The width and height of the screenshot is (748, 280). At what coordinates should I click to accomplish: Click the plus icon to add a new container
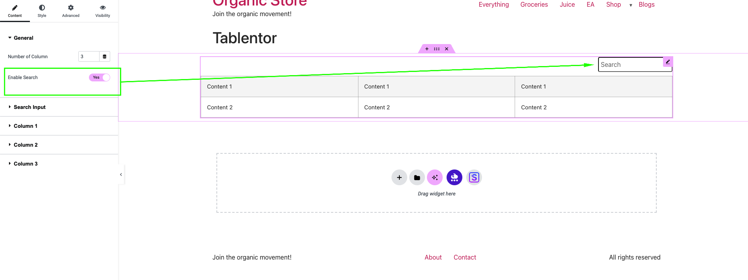click(399, 177)
